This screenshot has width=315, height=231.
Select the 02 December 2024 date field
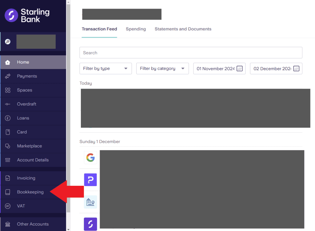(276, 69)
